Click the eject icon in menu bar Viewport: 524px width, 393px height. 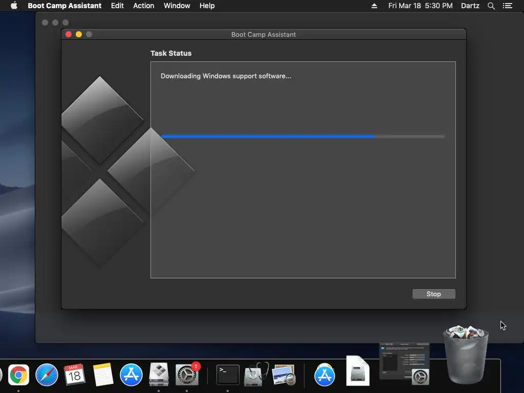374,6
